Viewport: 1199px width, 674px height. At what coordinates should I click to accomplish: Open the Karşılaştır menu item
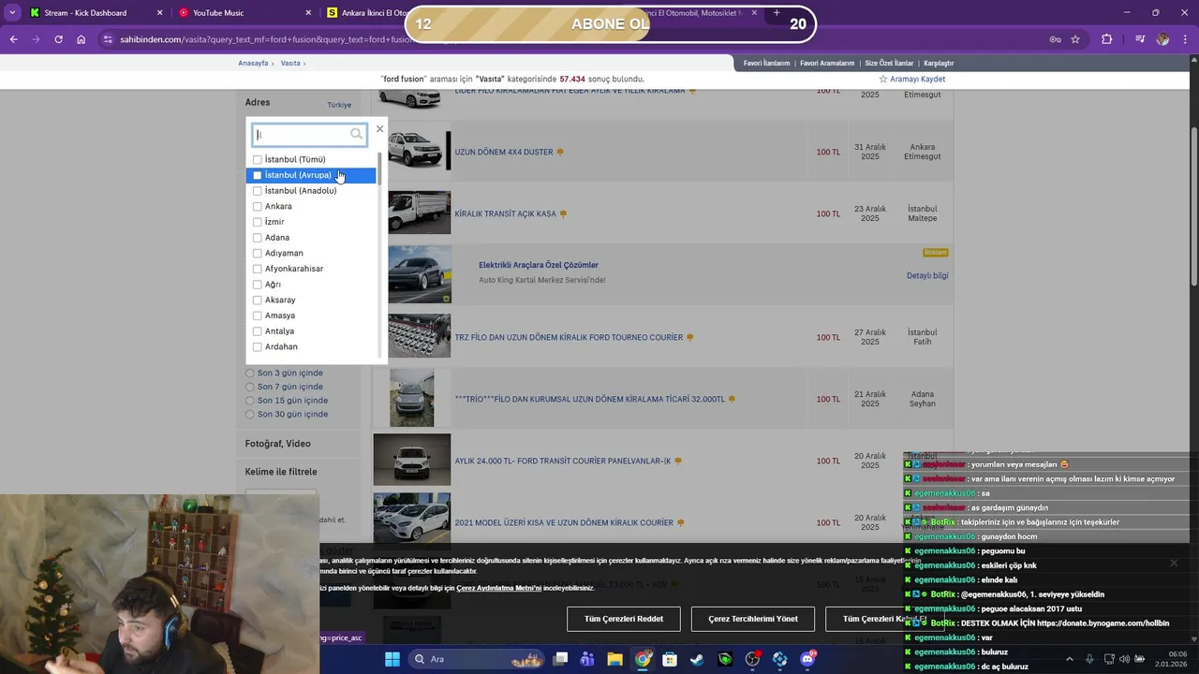click(939, 63)
